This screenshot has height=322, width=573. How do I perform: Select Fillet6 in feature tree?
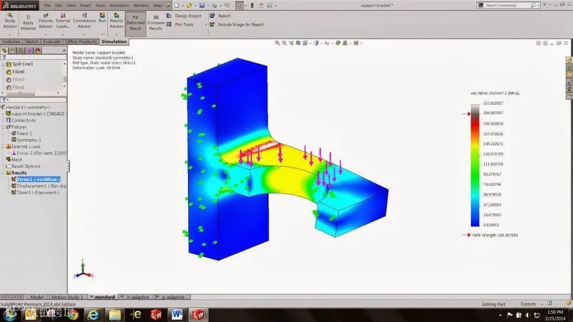tap(15, 72)
